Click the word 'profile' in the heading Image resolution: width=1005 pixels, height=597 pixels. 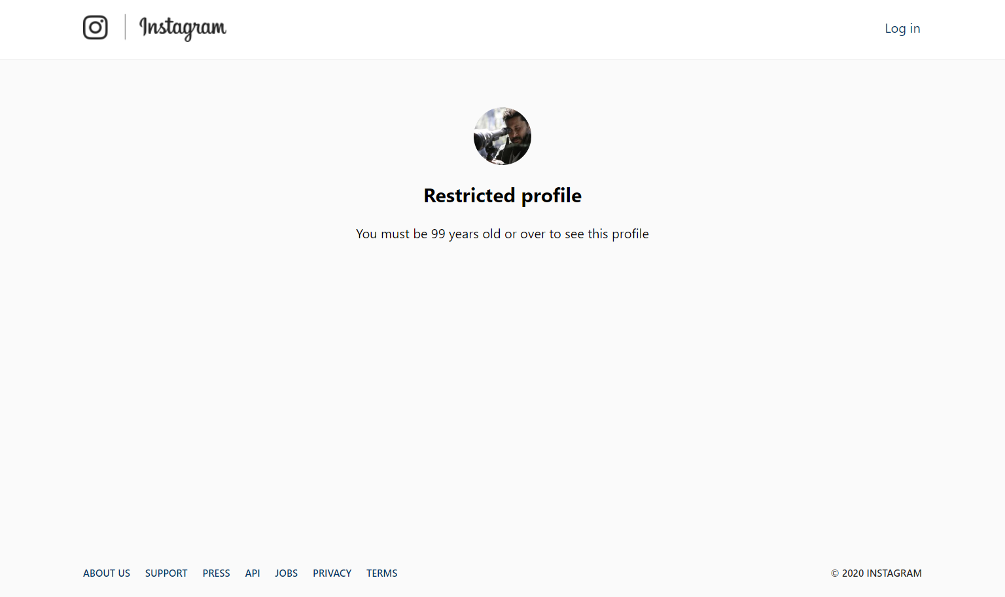(552, 196)
